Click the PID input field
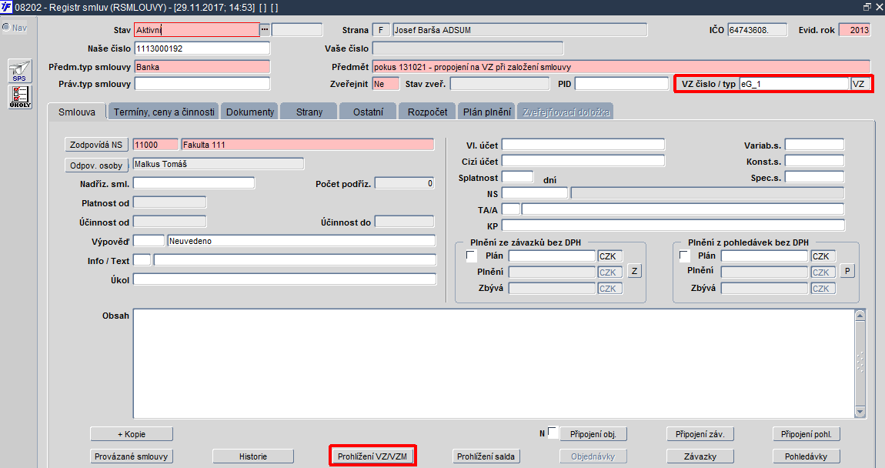Screen dimensions: 885x468 (x=621, y=84)
